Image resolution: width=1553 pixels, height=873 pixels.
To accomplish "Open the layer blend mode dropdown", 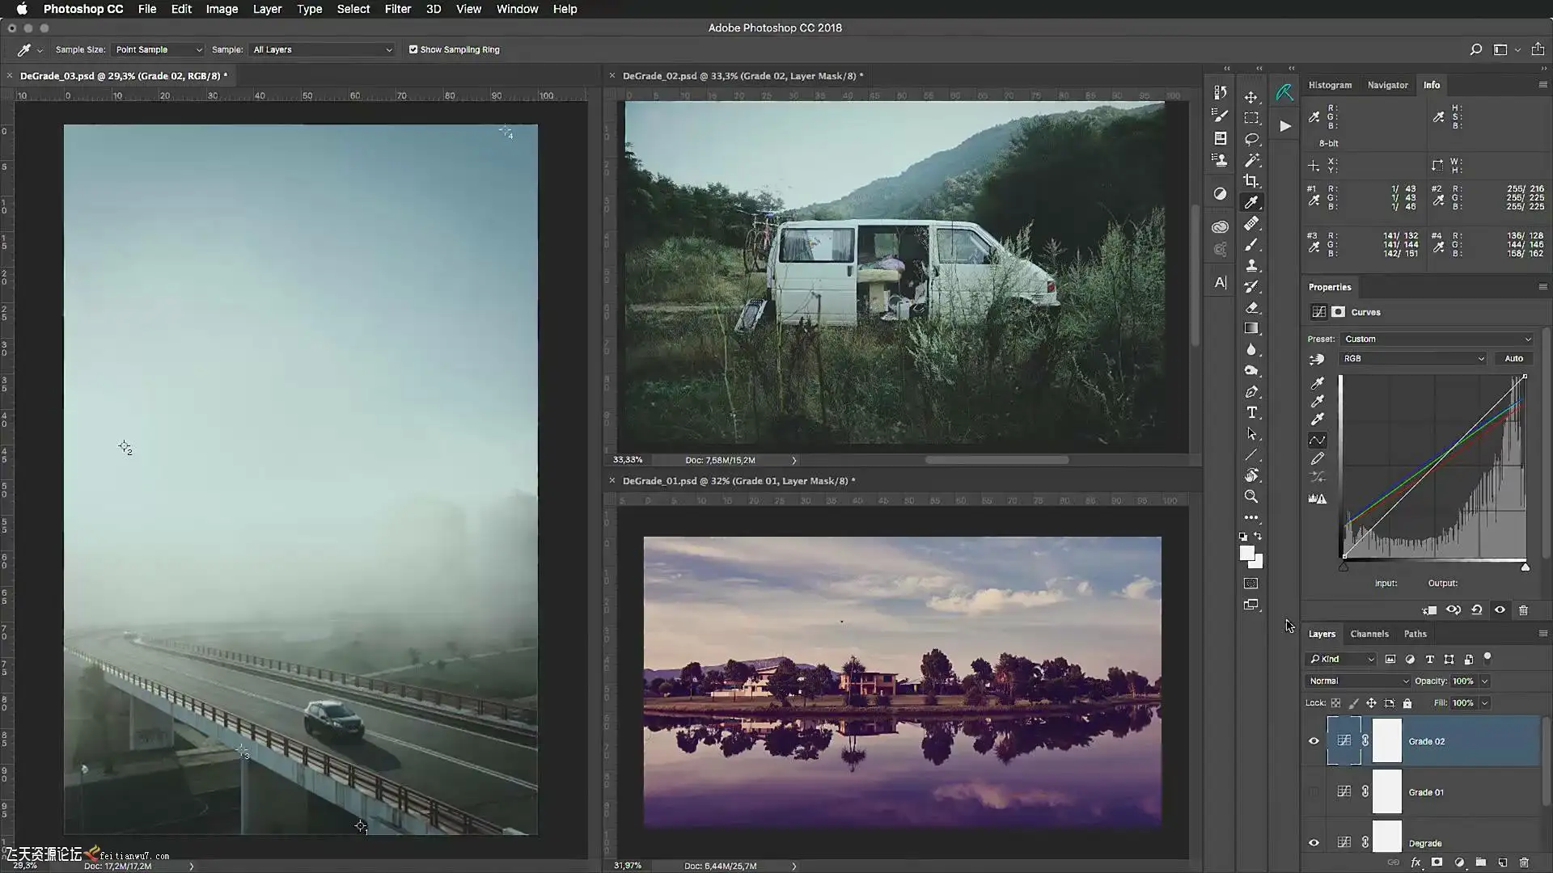I will tap(1357, 681).
